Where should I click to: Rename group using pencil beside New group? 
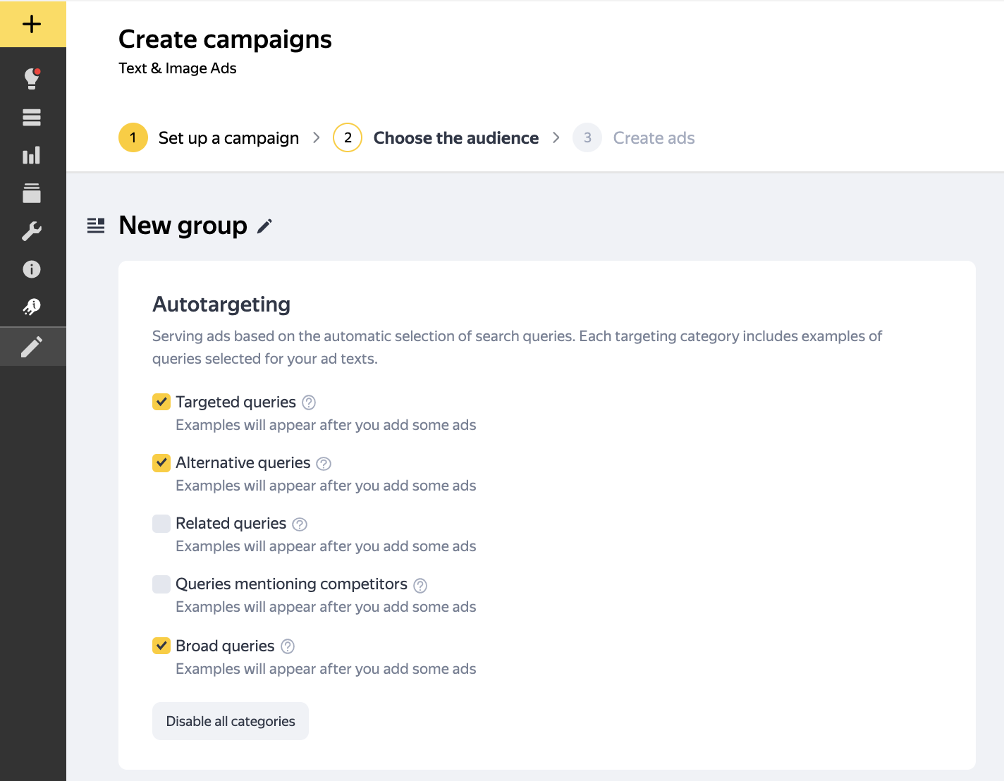click(x=264, y=226)
